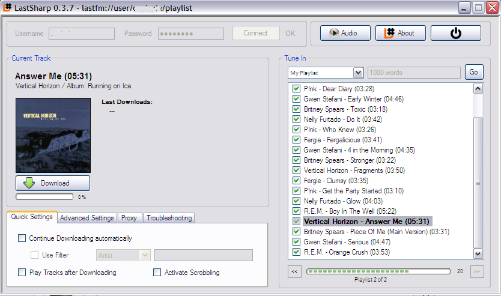Click the power shutdown button
This screenshot has width=501, height=296.
[455, 33]
